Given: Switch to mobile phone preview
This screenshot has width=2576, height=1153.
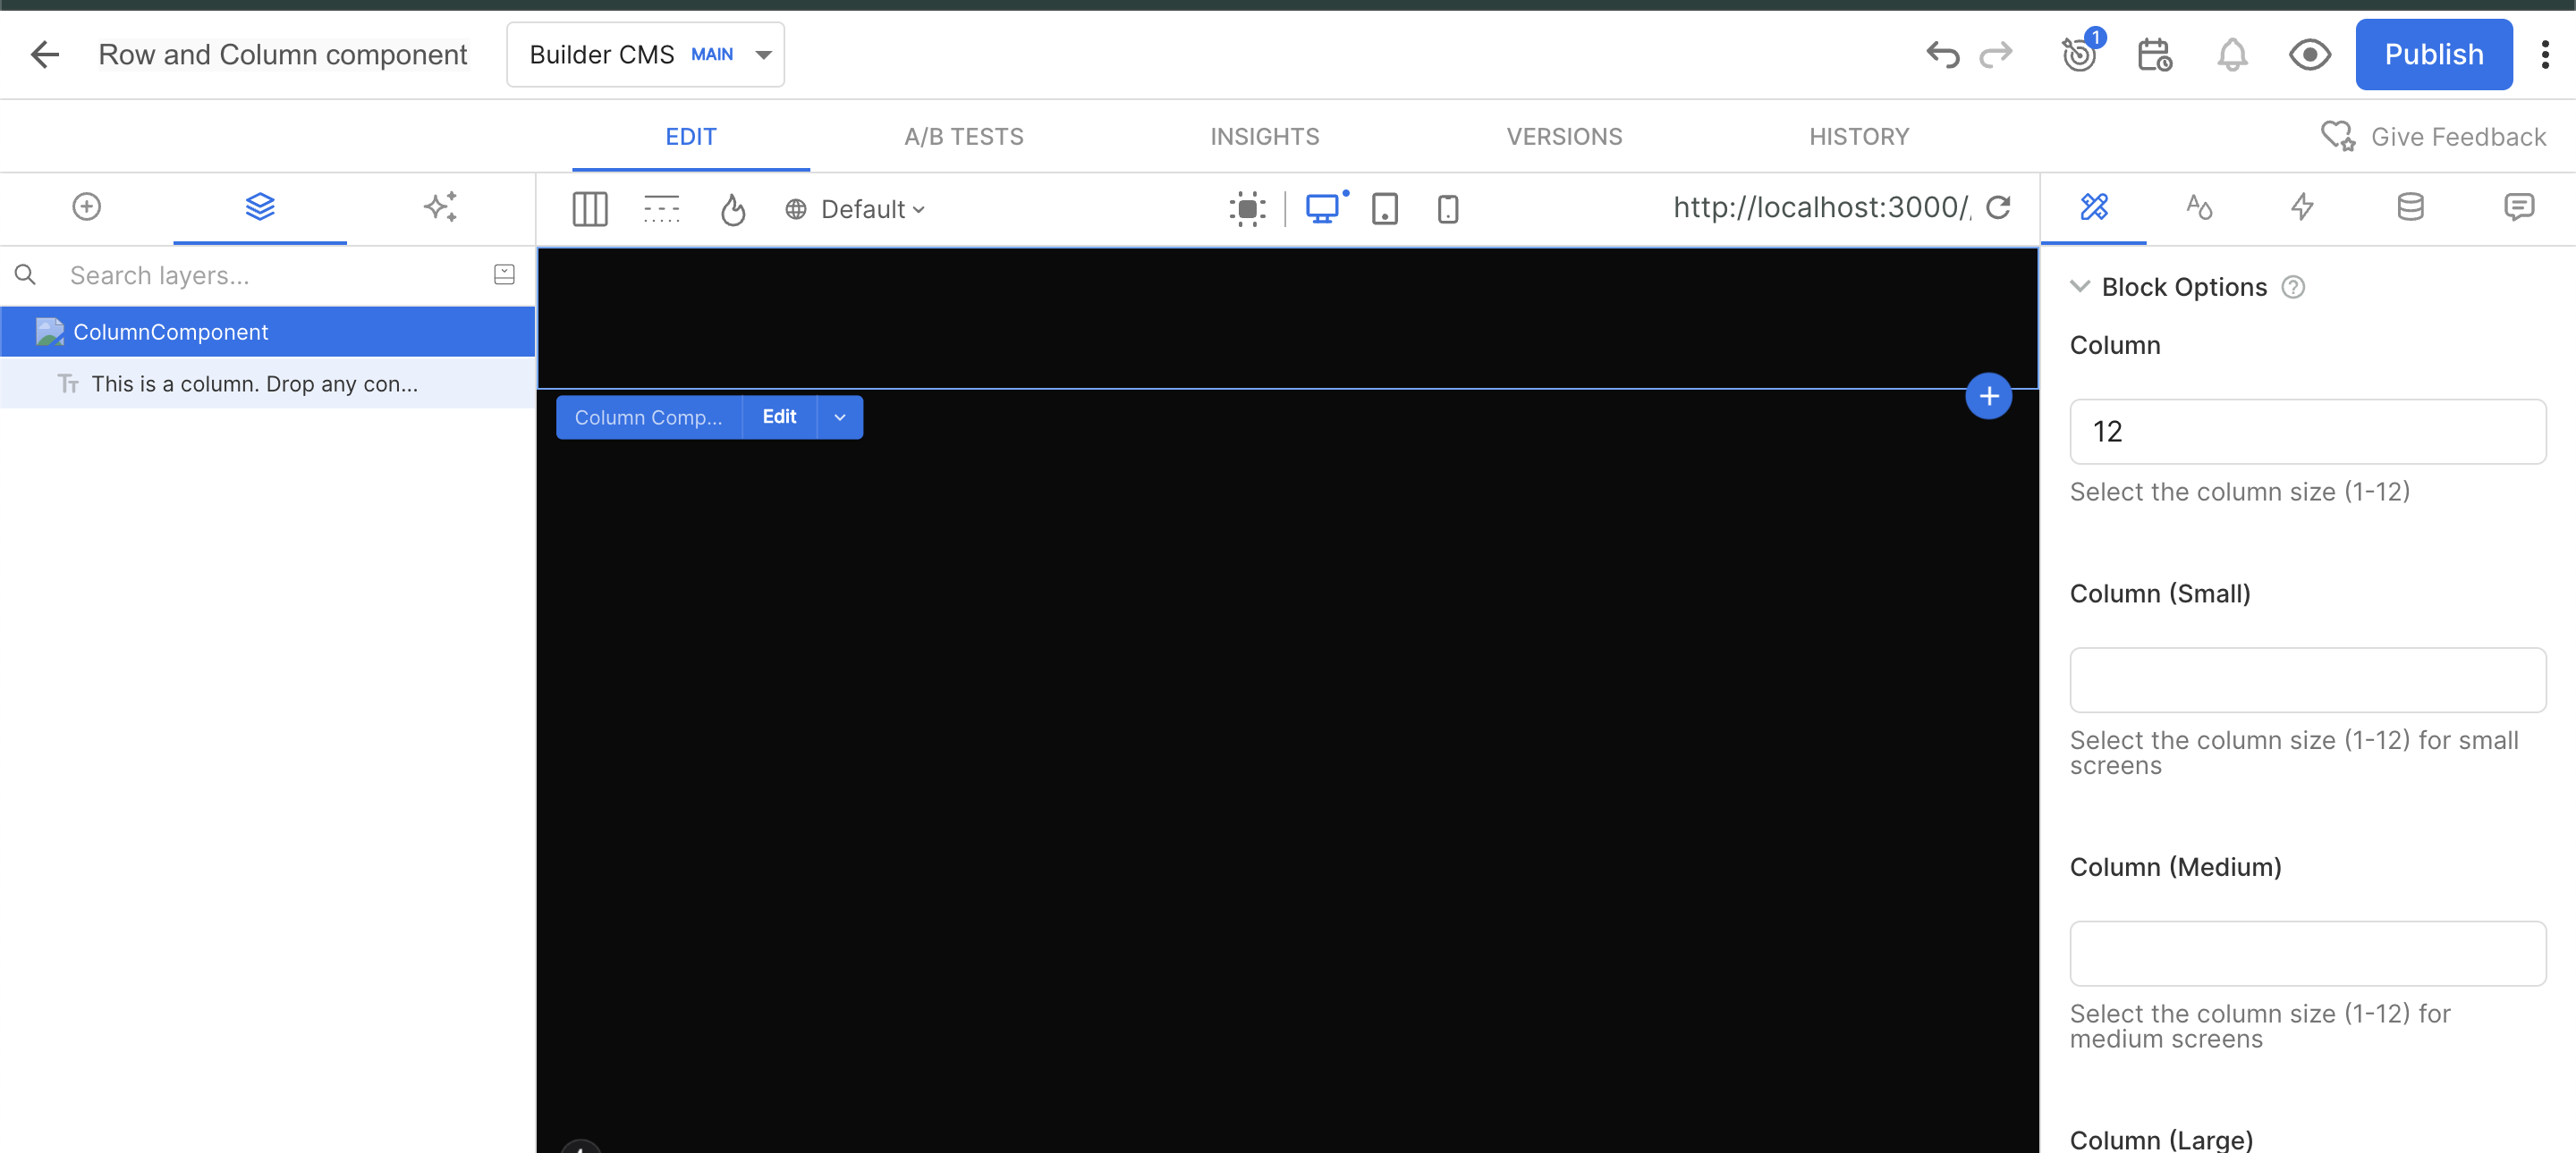Looking at the screenshot, I should [x=1447, y=209].
